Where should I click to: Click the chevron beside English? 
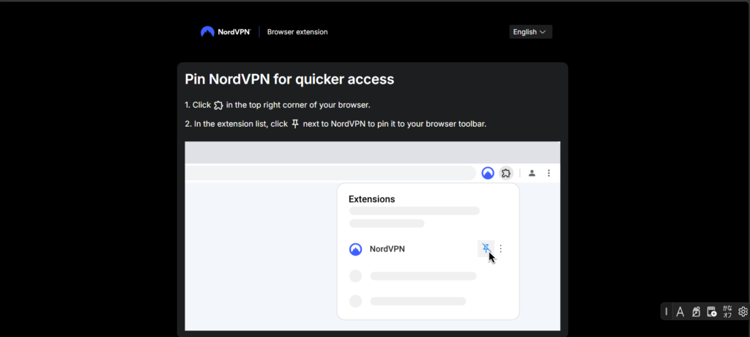point(543,32)
